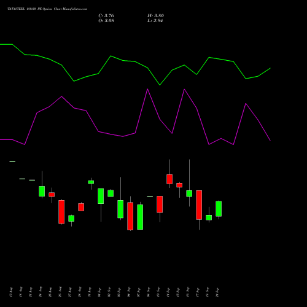Select the '21 Sep' date axis label

(x=217, y=292)
